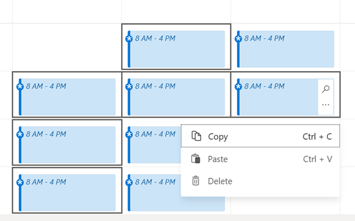Click the Copy icon in context menu
The width and height of the screenshot is (355, 221).
196,136
